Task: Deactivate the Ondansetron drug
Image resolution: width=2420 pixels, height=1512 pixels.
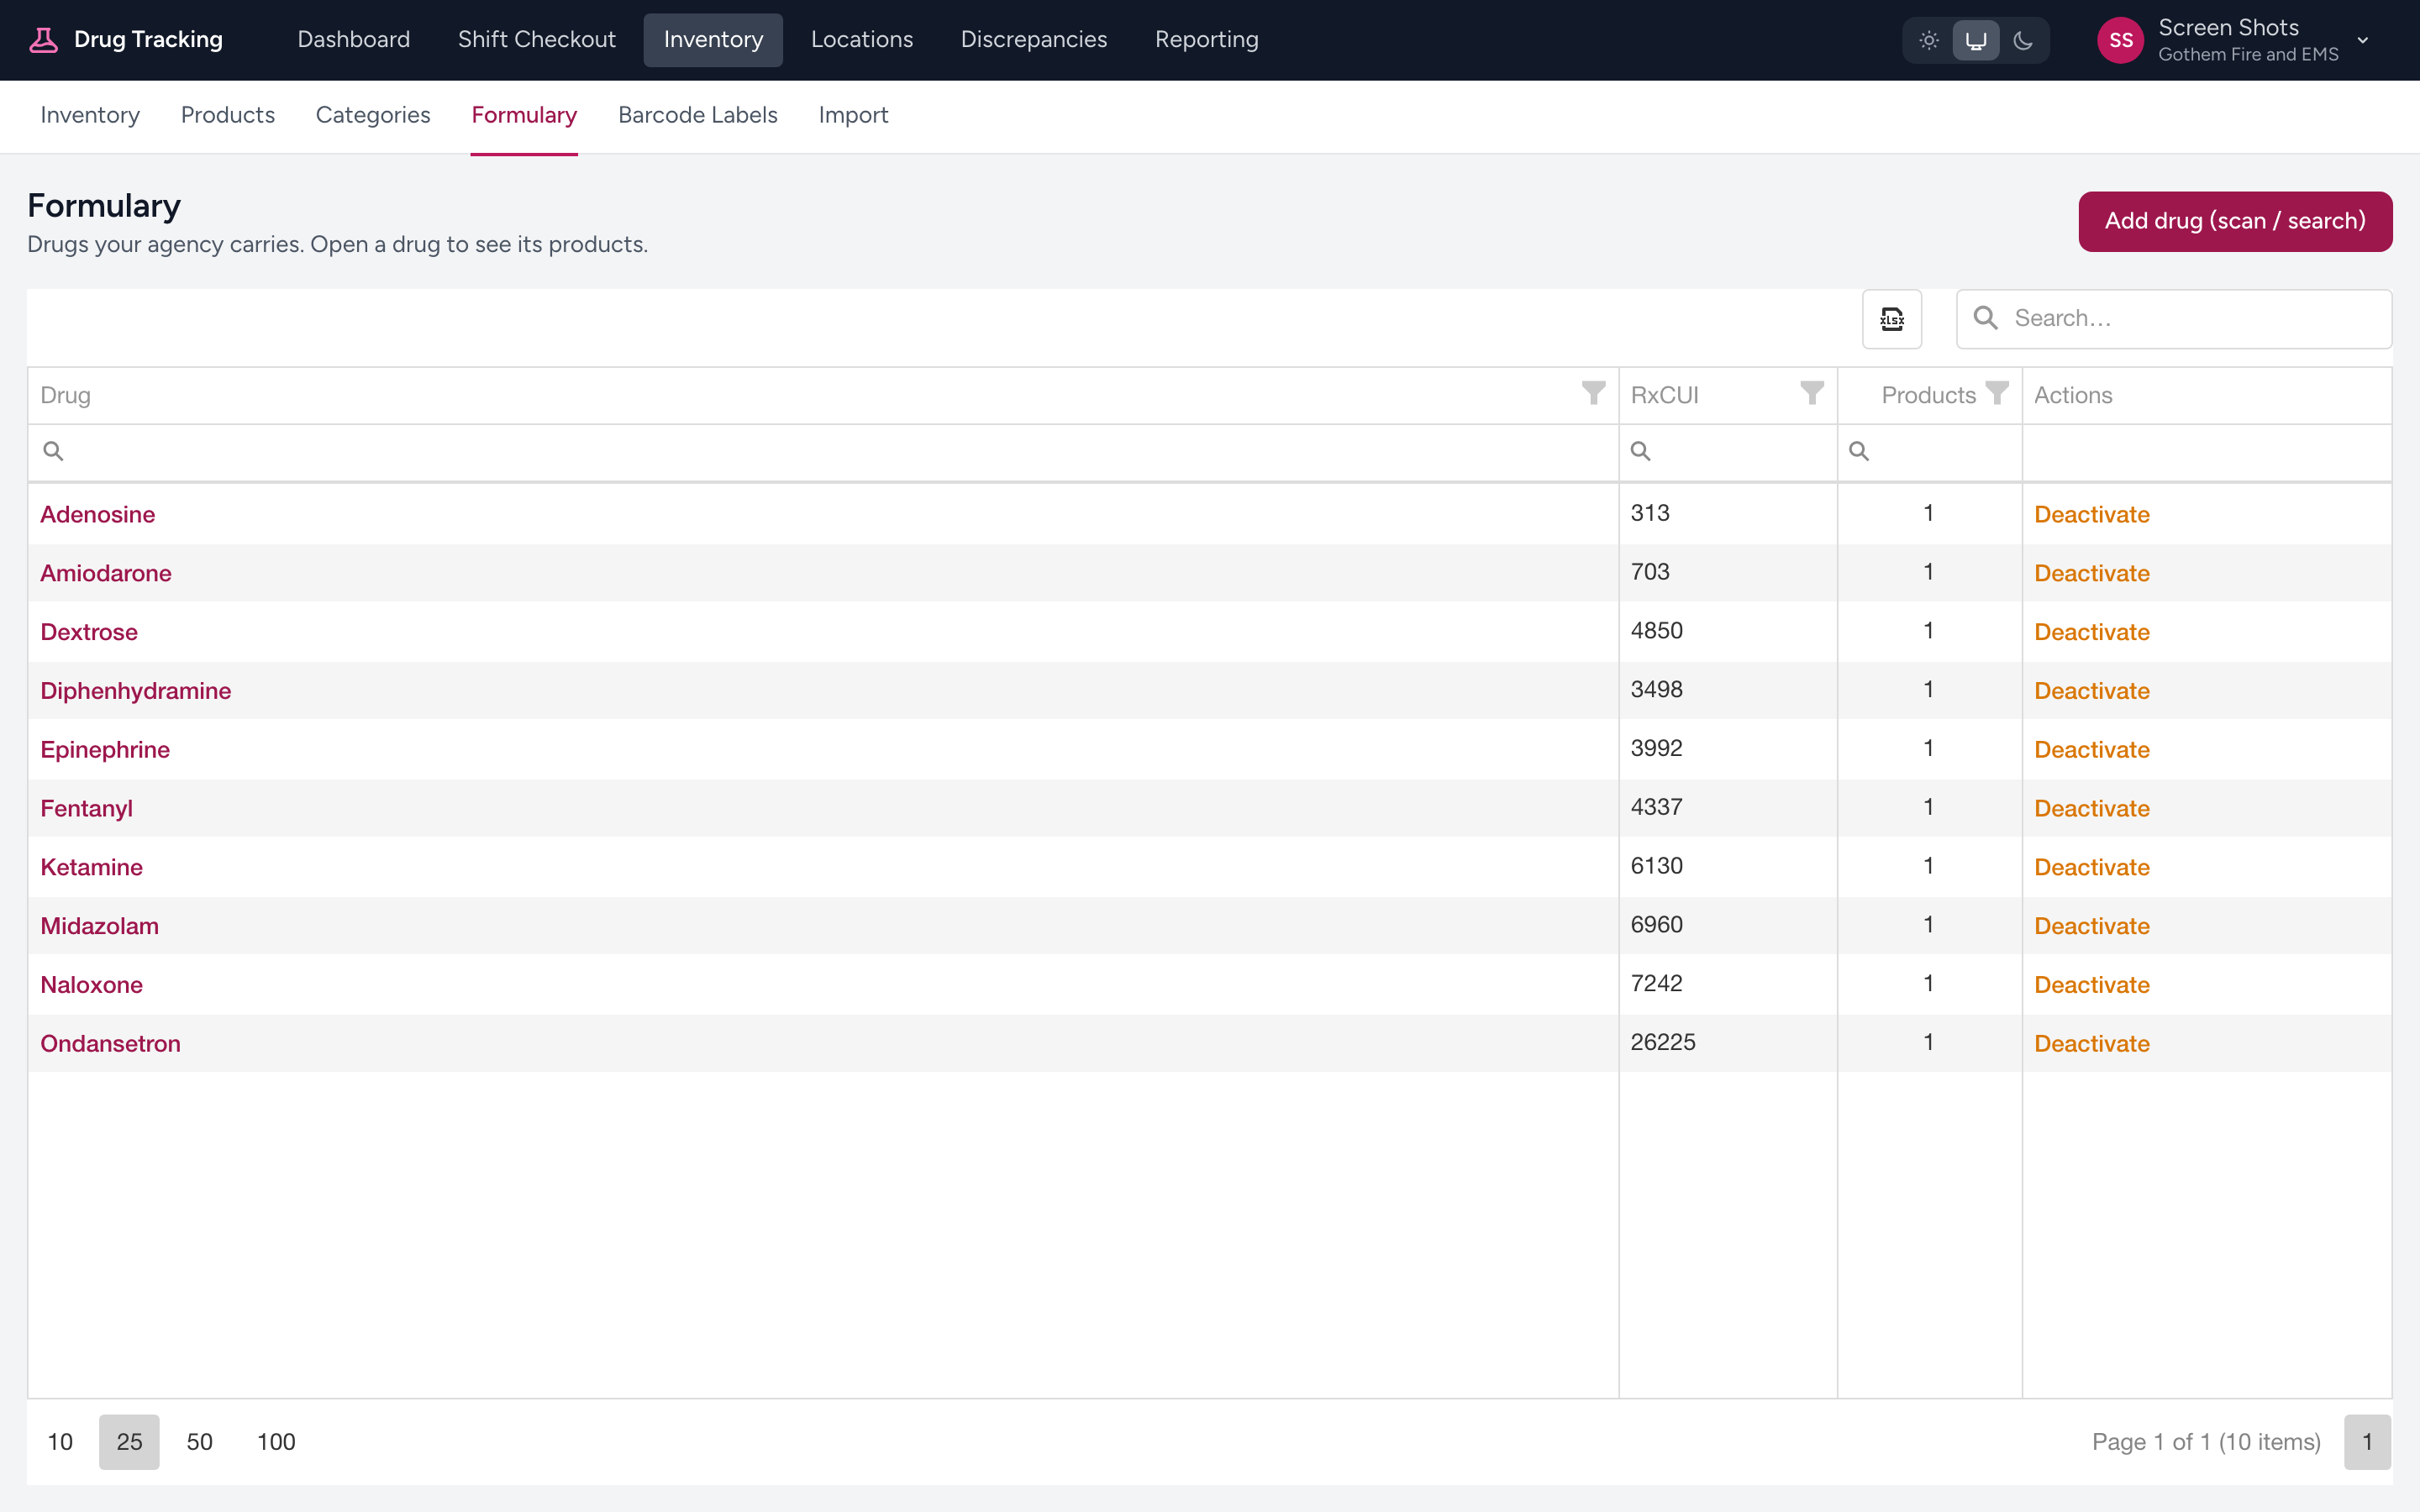Action: (x=2092, y=1044)
